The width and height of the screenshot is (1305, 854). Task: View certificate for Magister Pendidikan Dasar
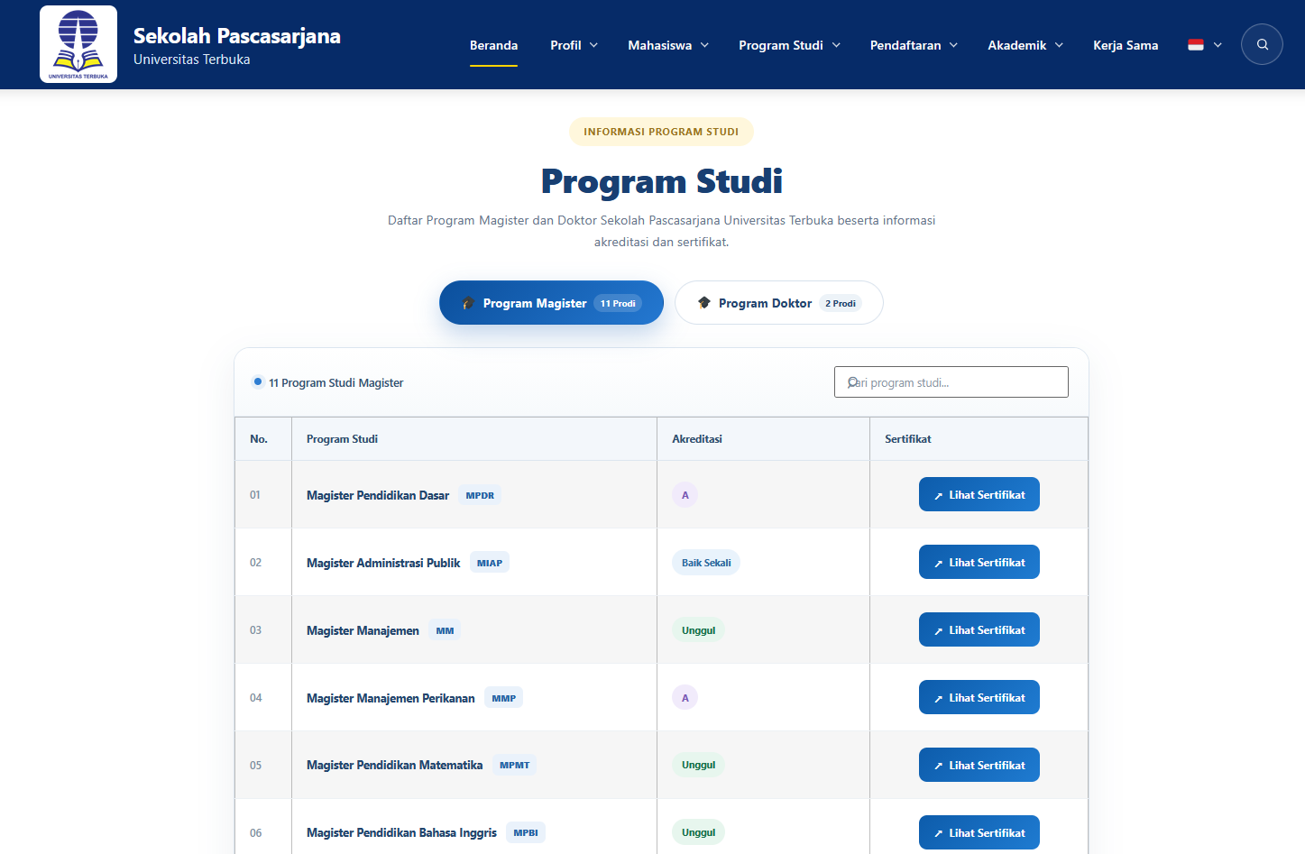(x=979, y=494)
